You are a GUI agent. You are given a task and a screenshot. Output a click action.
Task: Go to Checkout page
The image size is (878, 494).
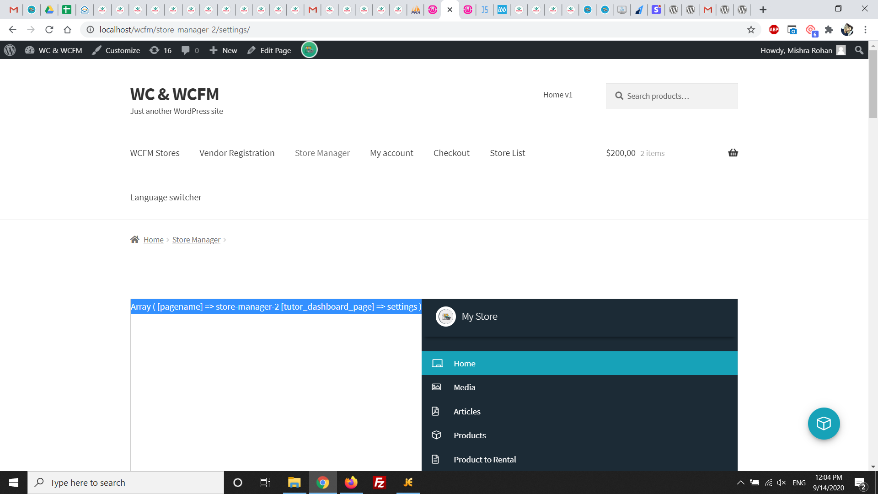tap(451, 153)
